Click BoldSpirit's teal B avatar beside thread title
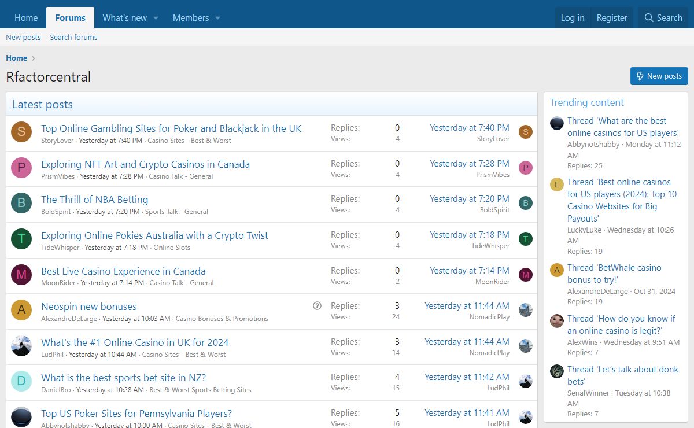 [21, 204]
